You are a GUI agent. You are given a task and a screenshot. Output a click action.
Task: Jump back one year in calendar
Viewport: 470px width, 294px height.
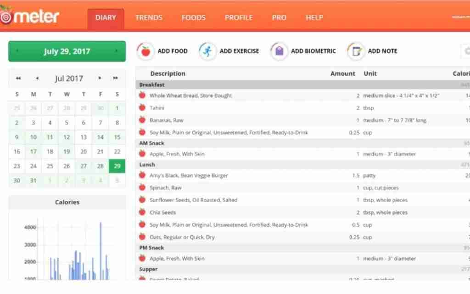tap(18, 78)
